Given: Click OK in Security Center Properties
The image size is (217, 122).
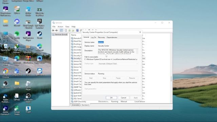Looking at the screenshot, I should [111, 98].
